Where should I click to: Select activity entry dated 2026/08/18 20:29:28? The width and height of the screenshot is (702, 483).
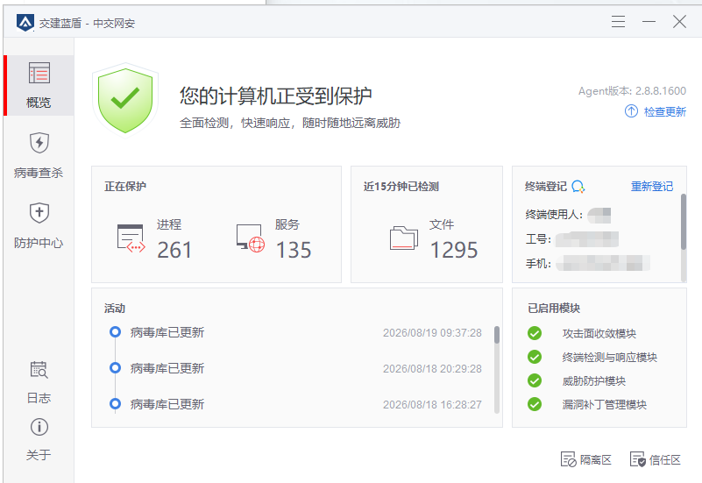(296, 368)
